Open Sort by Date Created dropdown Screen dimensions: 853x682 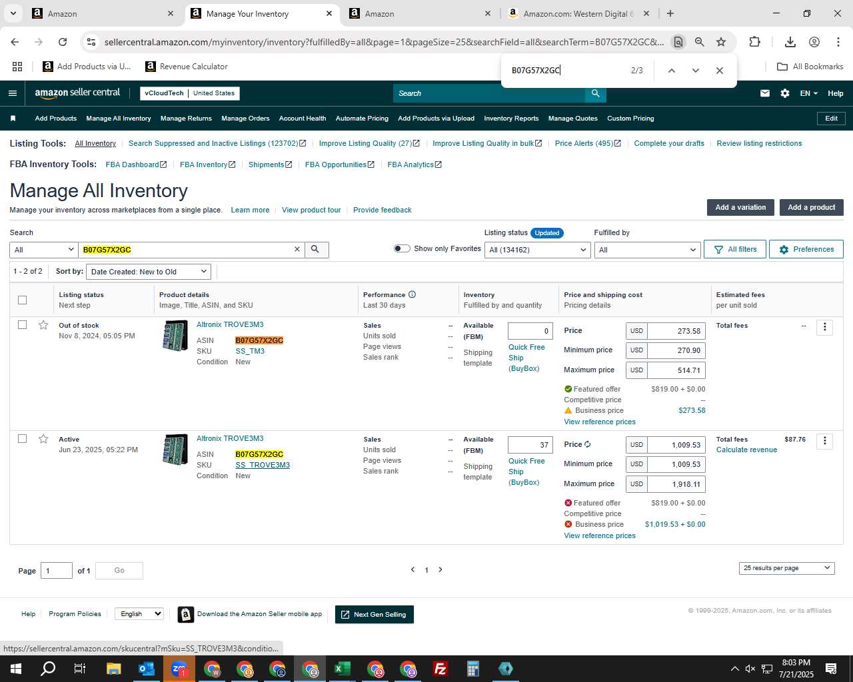[x=149, y=272]
